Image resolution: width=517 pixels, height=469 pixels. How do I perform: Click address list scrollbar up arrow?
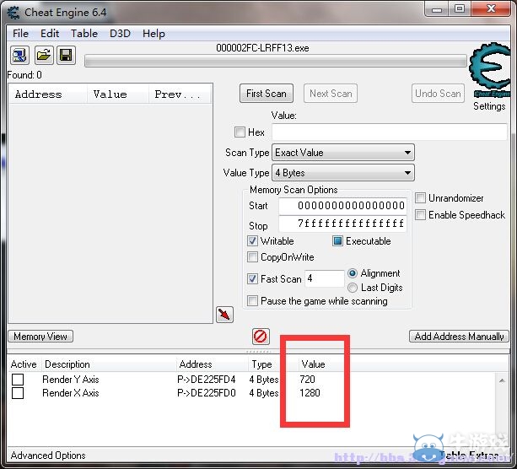502,381
